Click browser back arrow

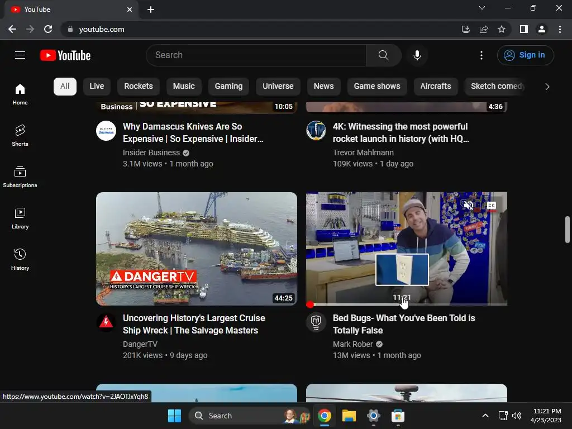(12, 29)
